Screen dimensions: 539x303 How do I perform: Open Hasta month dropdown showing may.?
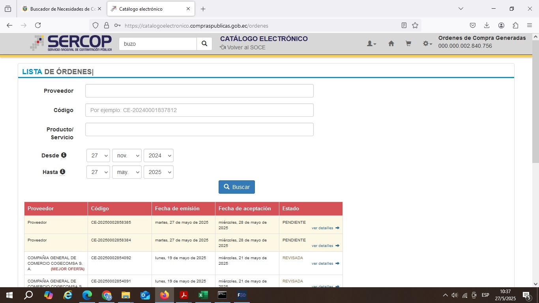click(127, 172)
